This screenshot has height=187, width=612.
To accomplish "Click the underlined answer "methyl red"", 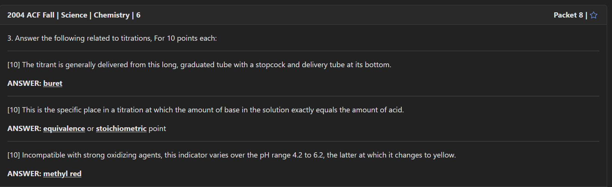I will 62,174.
